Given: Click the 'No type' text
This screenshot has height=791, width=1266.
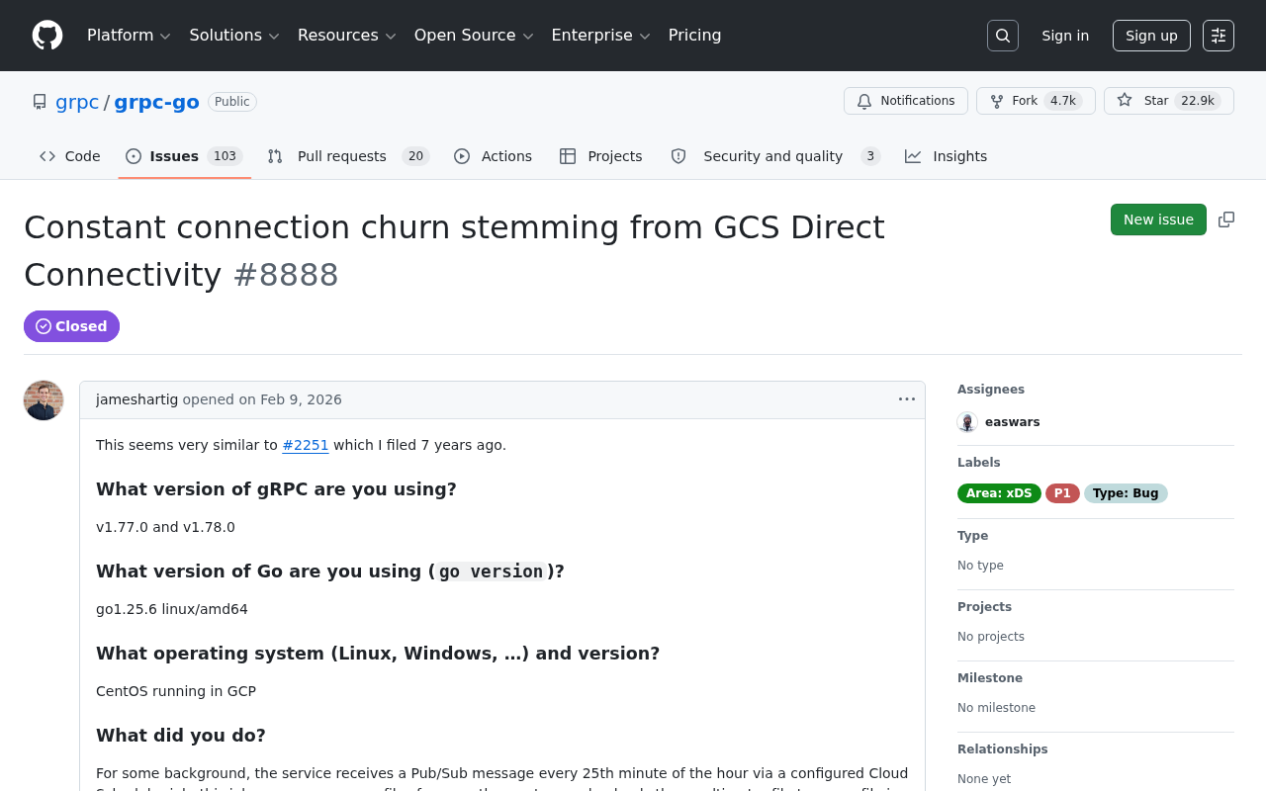Looking at the screenshot, I should tap(980, 566).
